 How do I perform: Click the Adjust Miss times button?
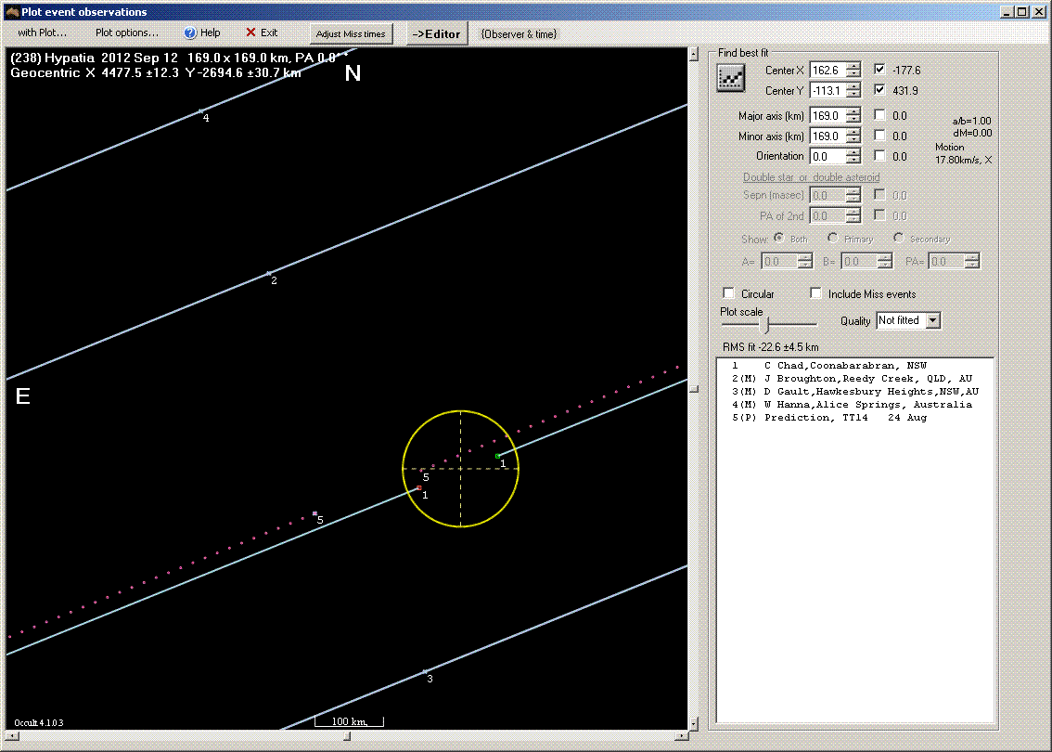[351, 33]
